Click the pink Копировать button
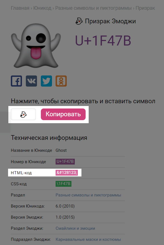Screen dimensions: 164x245 pos(63,114)
